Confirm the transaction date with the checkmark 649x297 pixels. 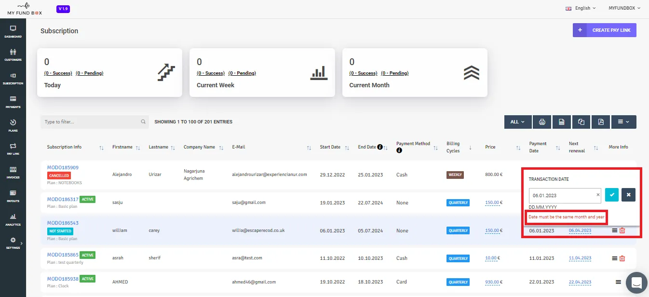612,195
